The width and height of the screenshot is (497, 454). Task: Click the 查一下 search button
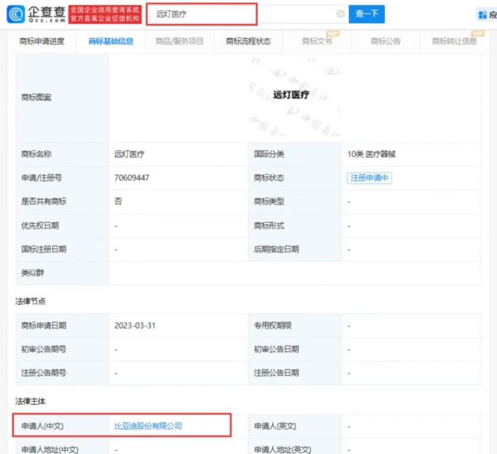point(367,14)
